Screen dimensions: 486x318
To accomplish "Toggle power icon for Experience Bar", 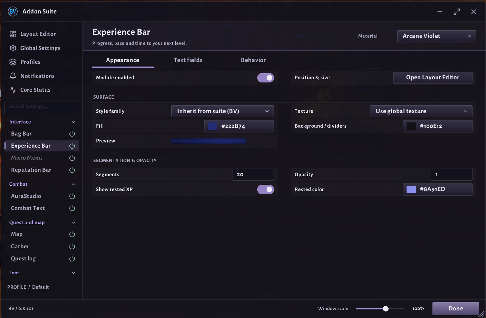I will click(x=72, y=146).
